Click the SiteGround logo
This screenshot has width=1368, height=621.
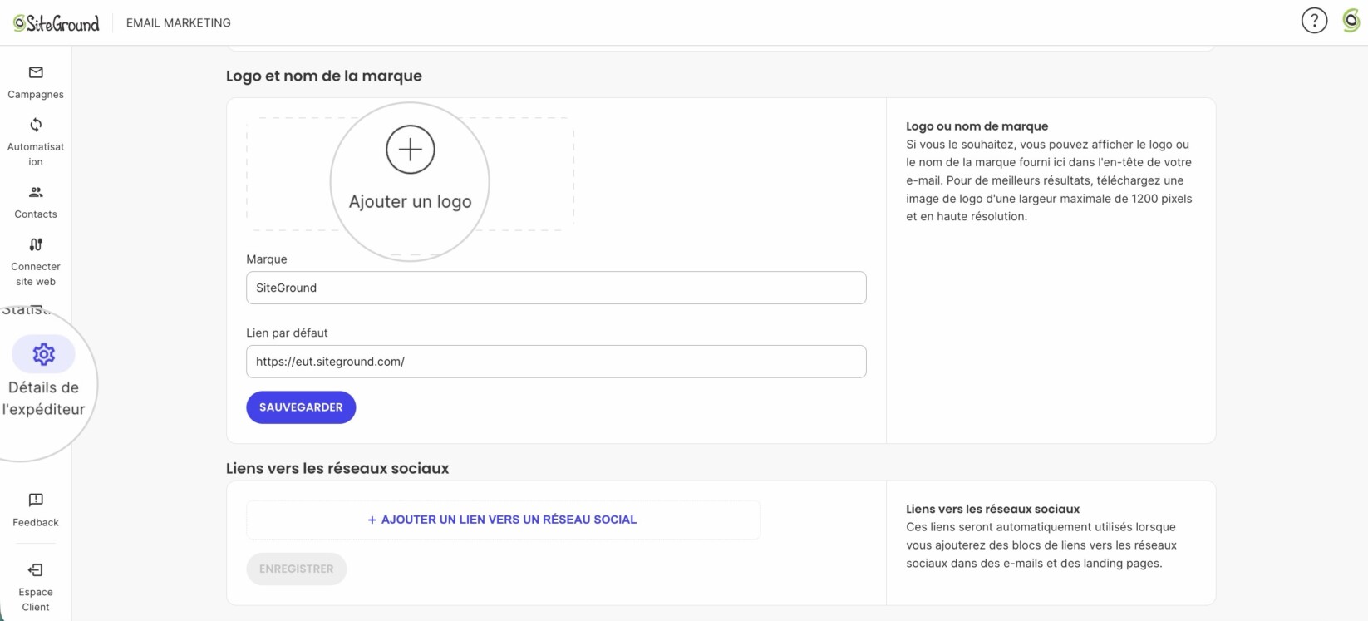tap(57, 22)
